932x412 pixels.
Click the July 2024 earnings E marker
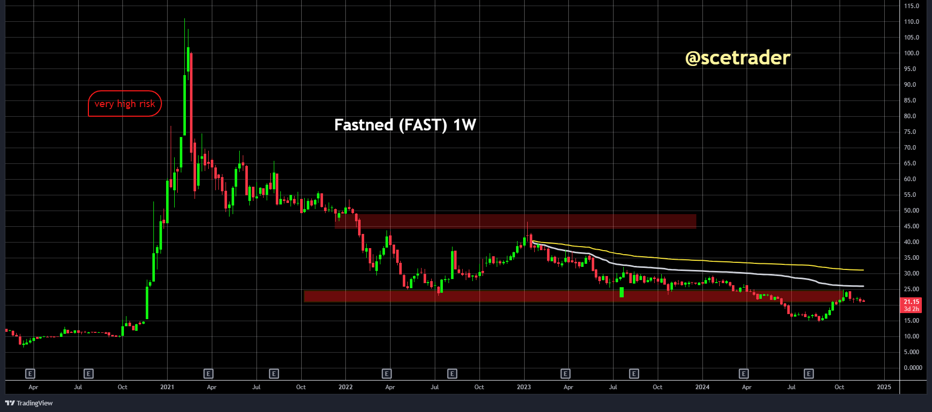809,374
